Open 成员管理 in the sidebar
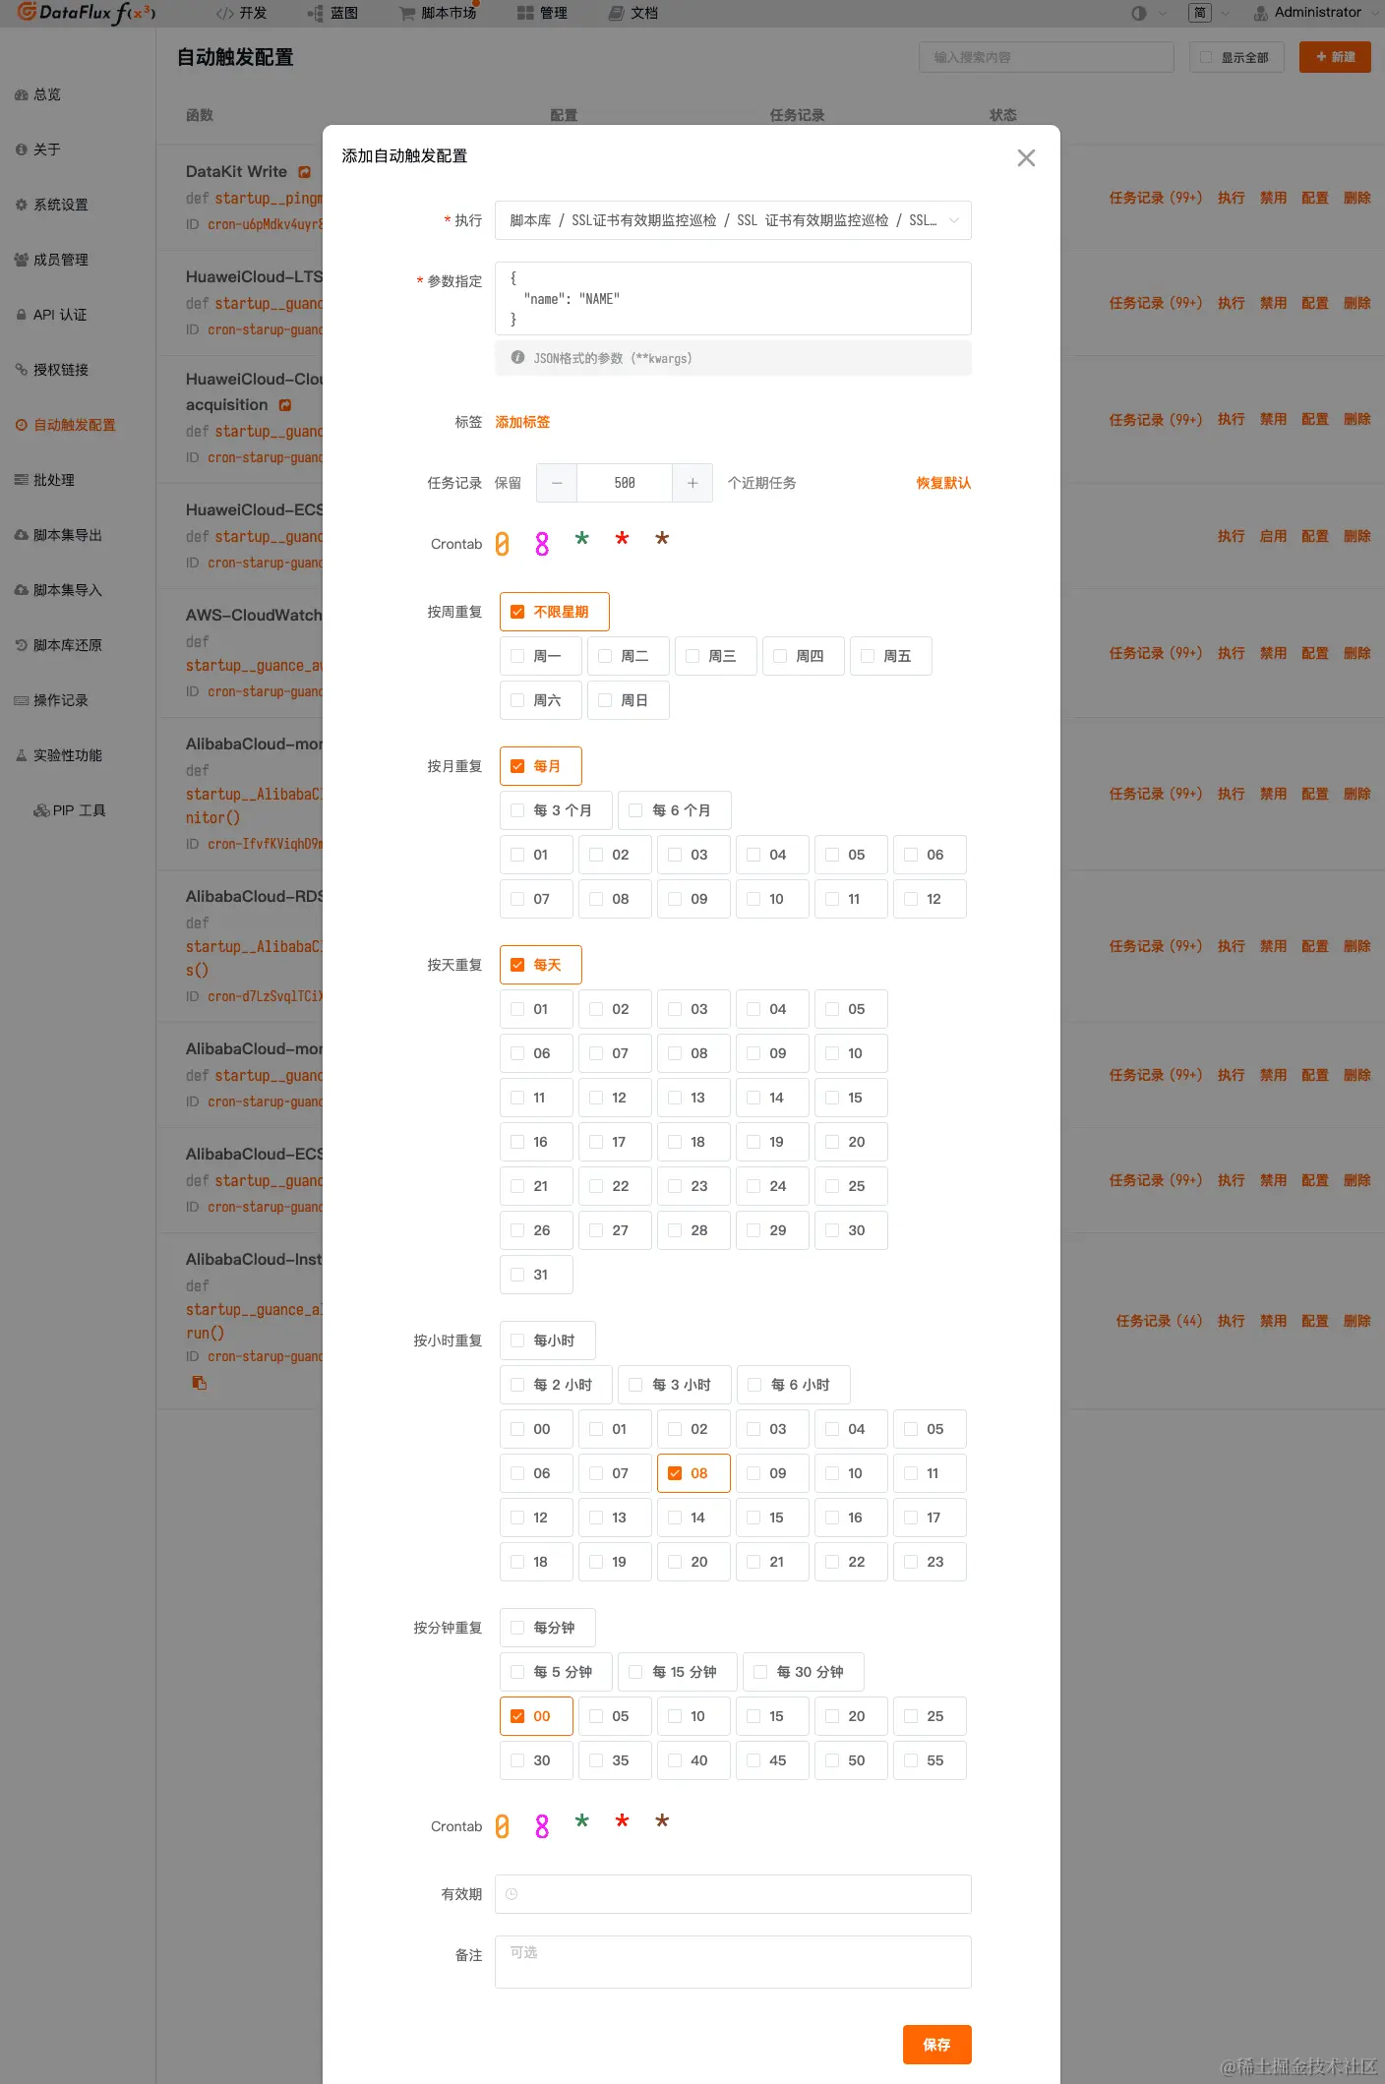Image resolution: width=1385 pixels, height=2084 pixels. pyautogui.click(x=52, y=260)
